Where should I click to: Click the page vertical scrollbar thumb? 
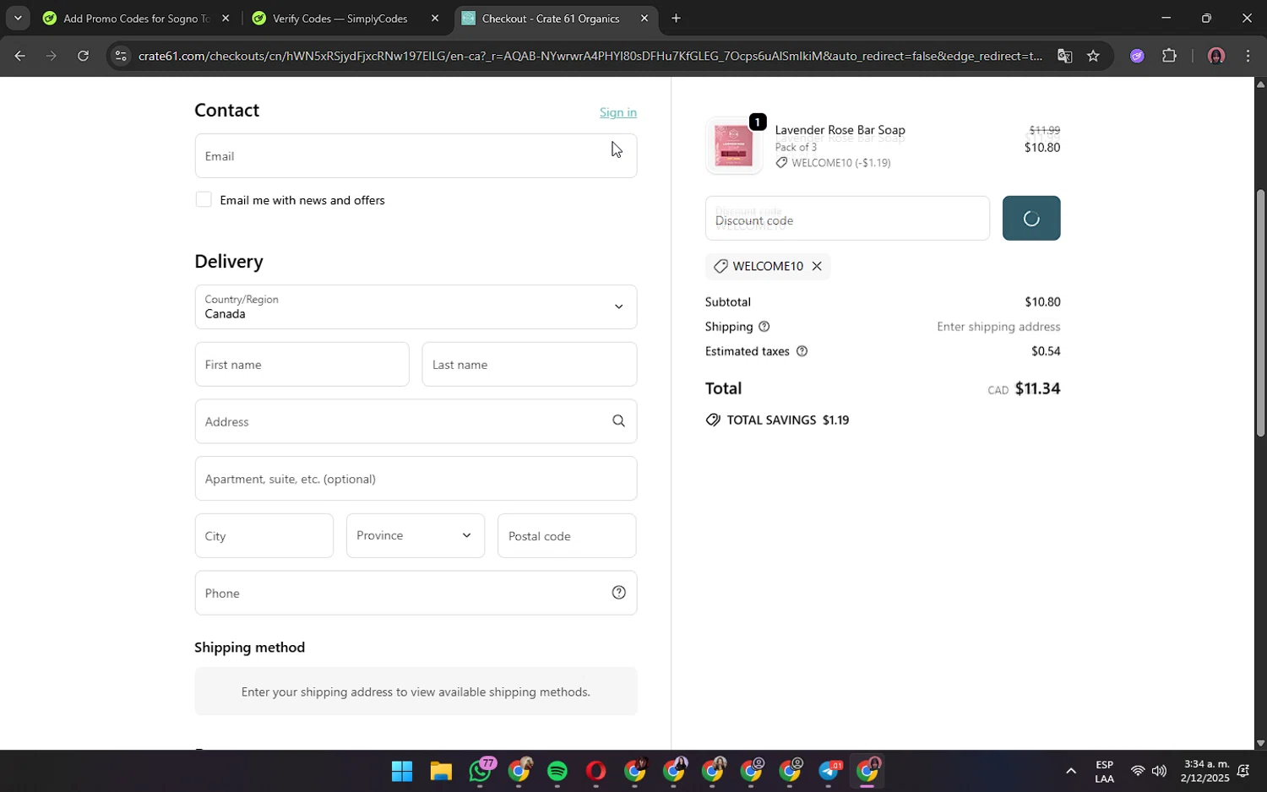click(x=1260, y=312)
